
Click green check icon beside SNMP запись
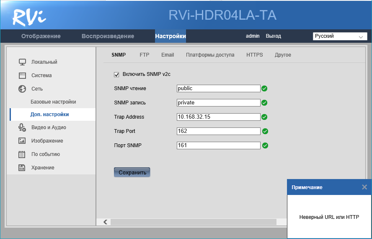click(x=264, y=103)
